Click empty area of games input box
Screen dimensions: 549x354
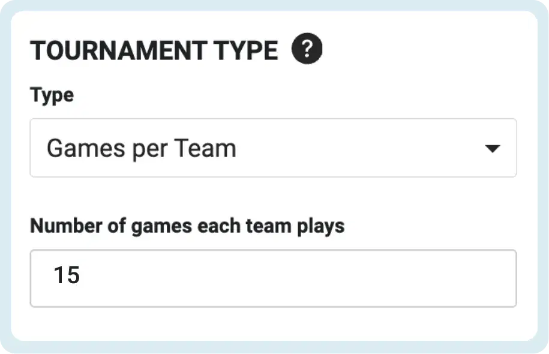(x=298, y=278)
